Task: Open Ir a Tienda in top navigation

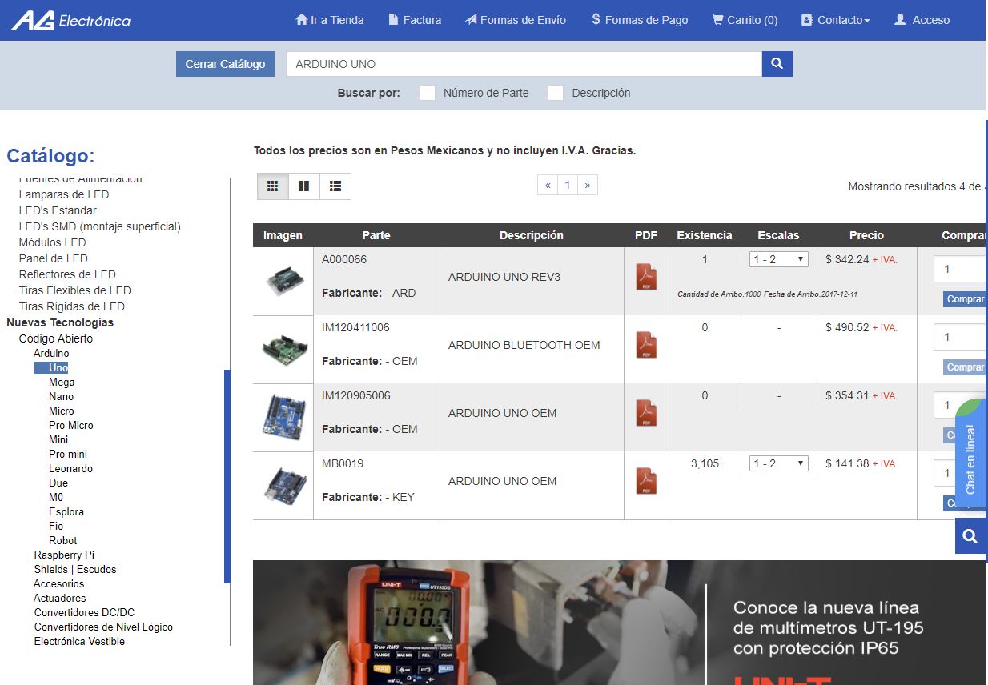Action: (330, 20)
